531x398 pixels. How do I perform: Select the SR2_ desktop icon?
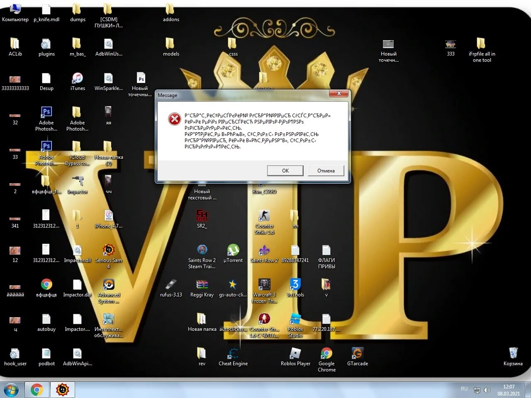pos(202,219)
